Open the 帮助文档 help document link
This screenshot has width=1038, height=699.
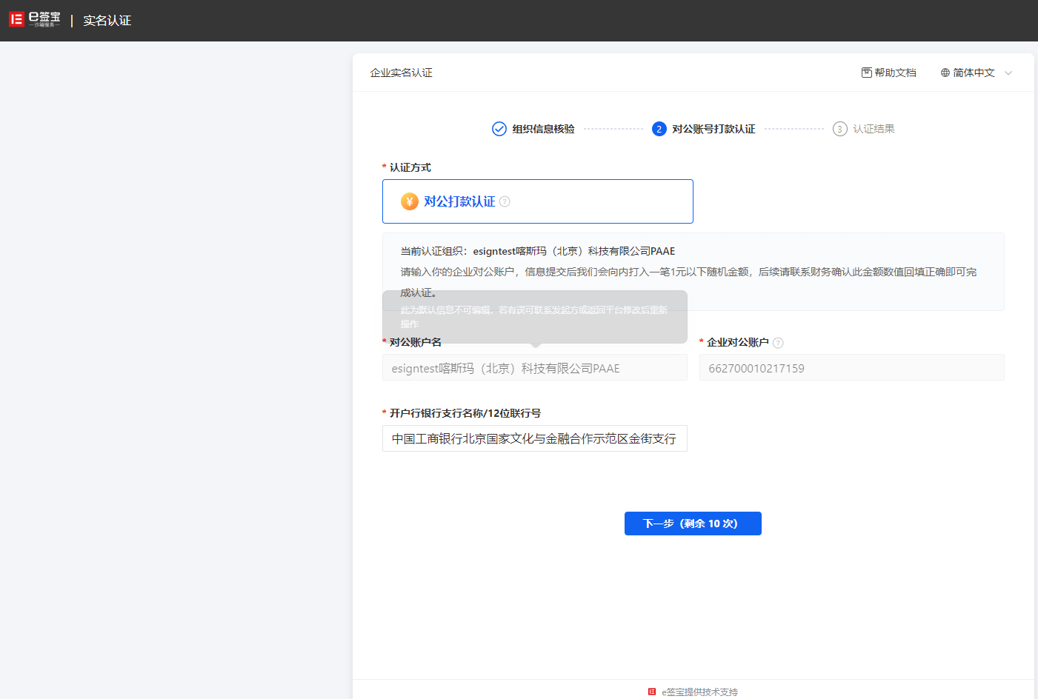pos(888,73)
